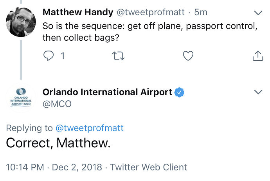Select the "Correct, Matthew." reply text
This screenshot has width=270, height=181.
coord(58,143)
